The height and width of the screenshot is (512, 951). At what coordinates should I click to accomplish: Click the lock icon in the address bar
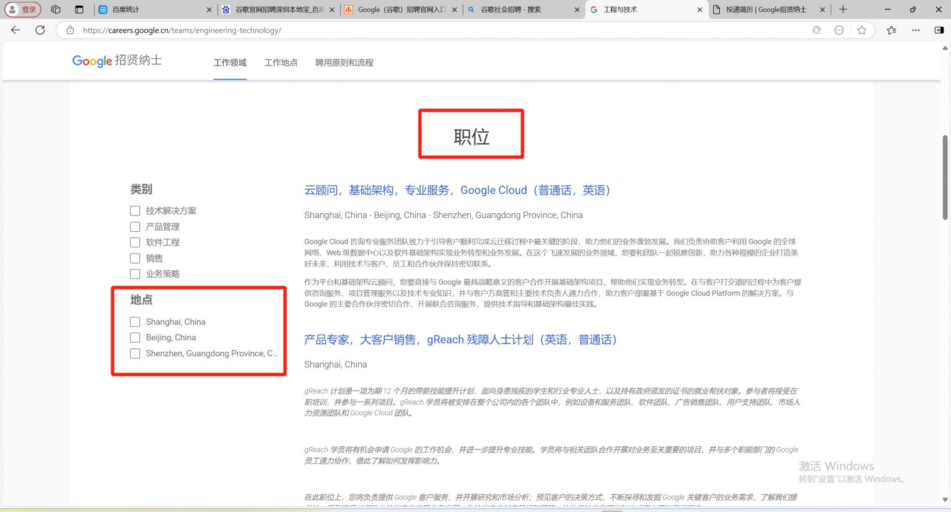(70, 30)
